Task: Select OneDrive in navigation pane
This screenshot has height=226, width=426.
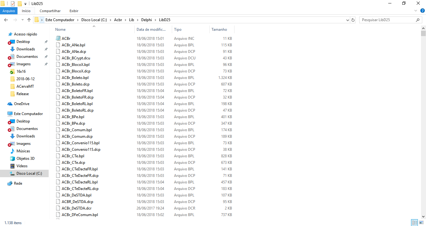Action: pos(22,104)
